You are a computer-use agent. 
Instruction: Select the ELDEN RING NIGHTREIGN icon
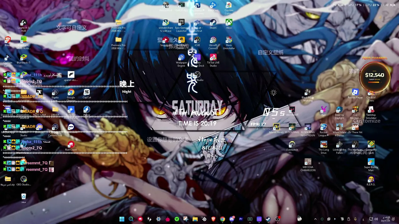(x=308, y=130)
